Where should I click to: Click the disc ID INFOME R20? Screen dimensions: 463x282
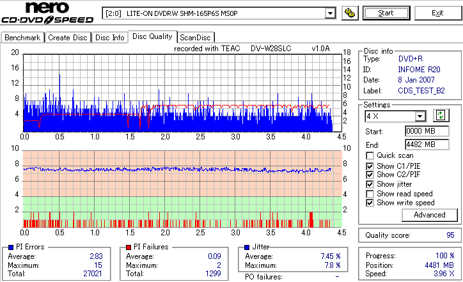[419, 70]
